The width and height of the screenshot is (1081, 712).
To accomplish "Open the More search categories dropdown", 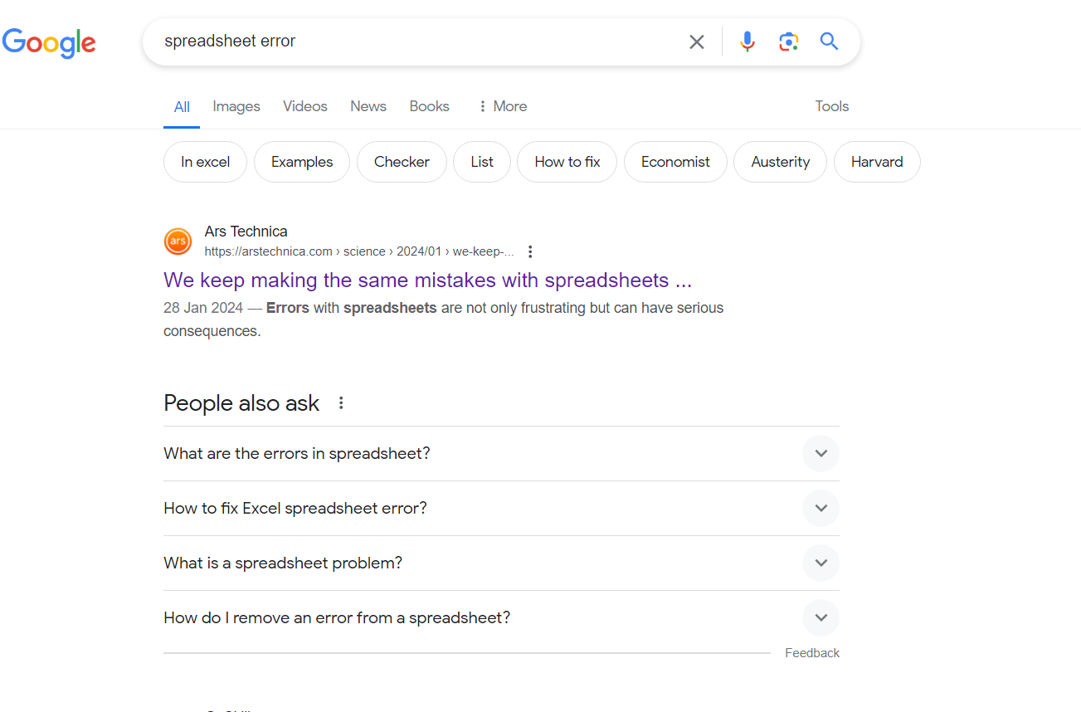I will tap(503, 106).
